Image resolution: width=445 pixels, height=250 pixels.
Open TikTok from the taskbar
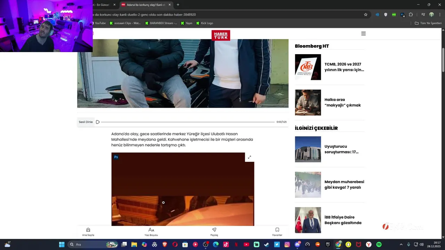pos(226,244)
